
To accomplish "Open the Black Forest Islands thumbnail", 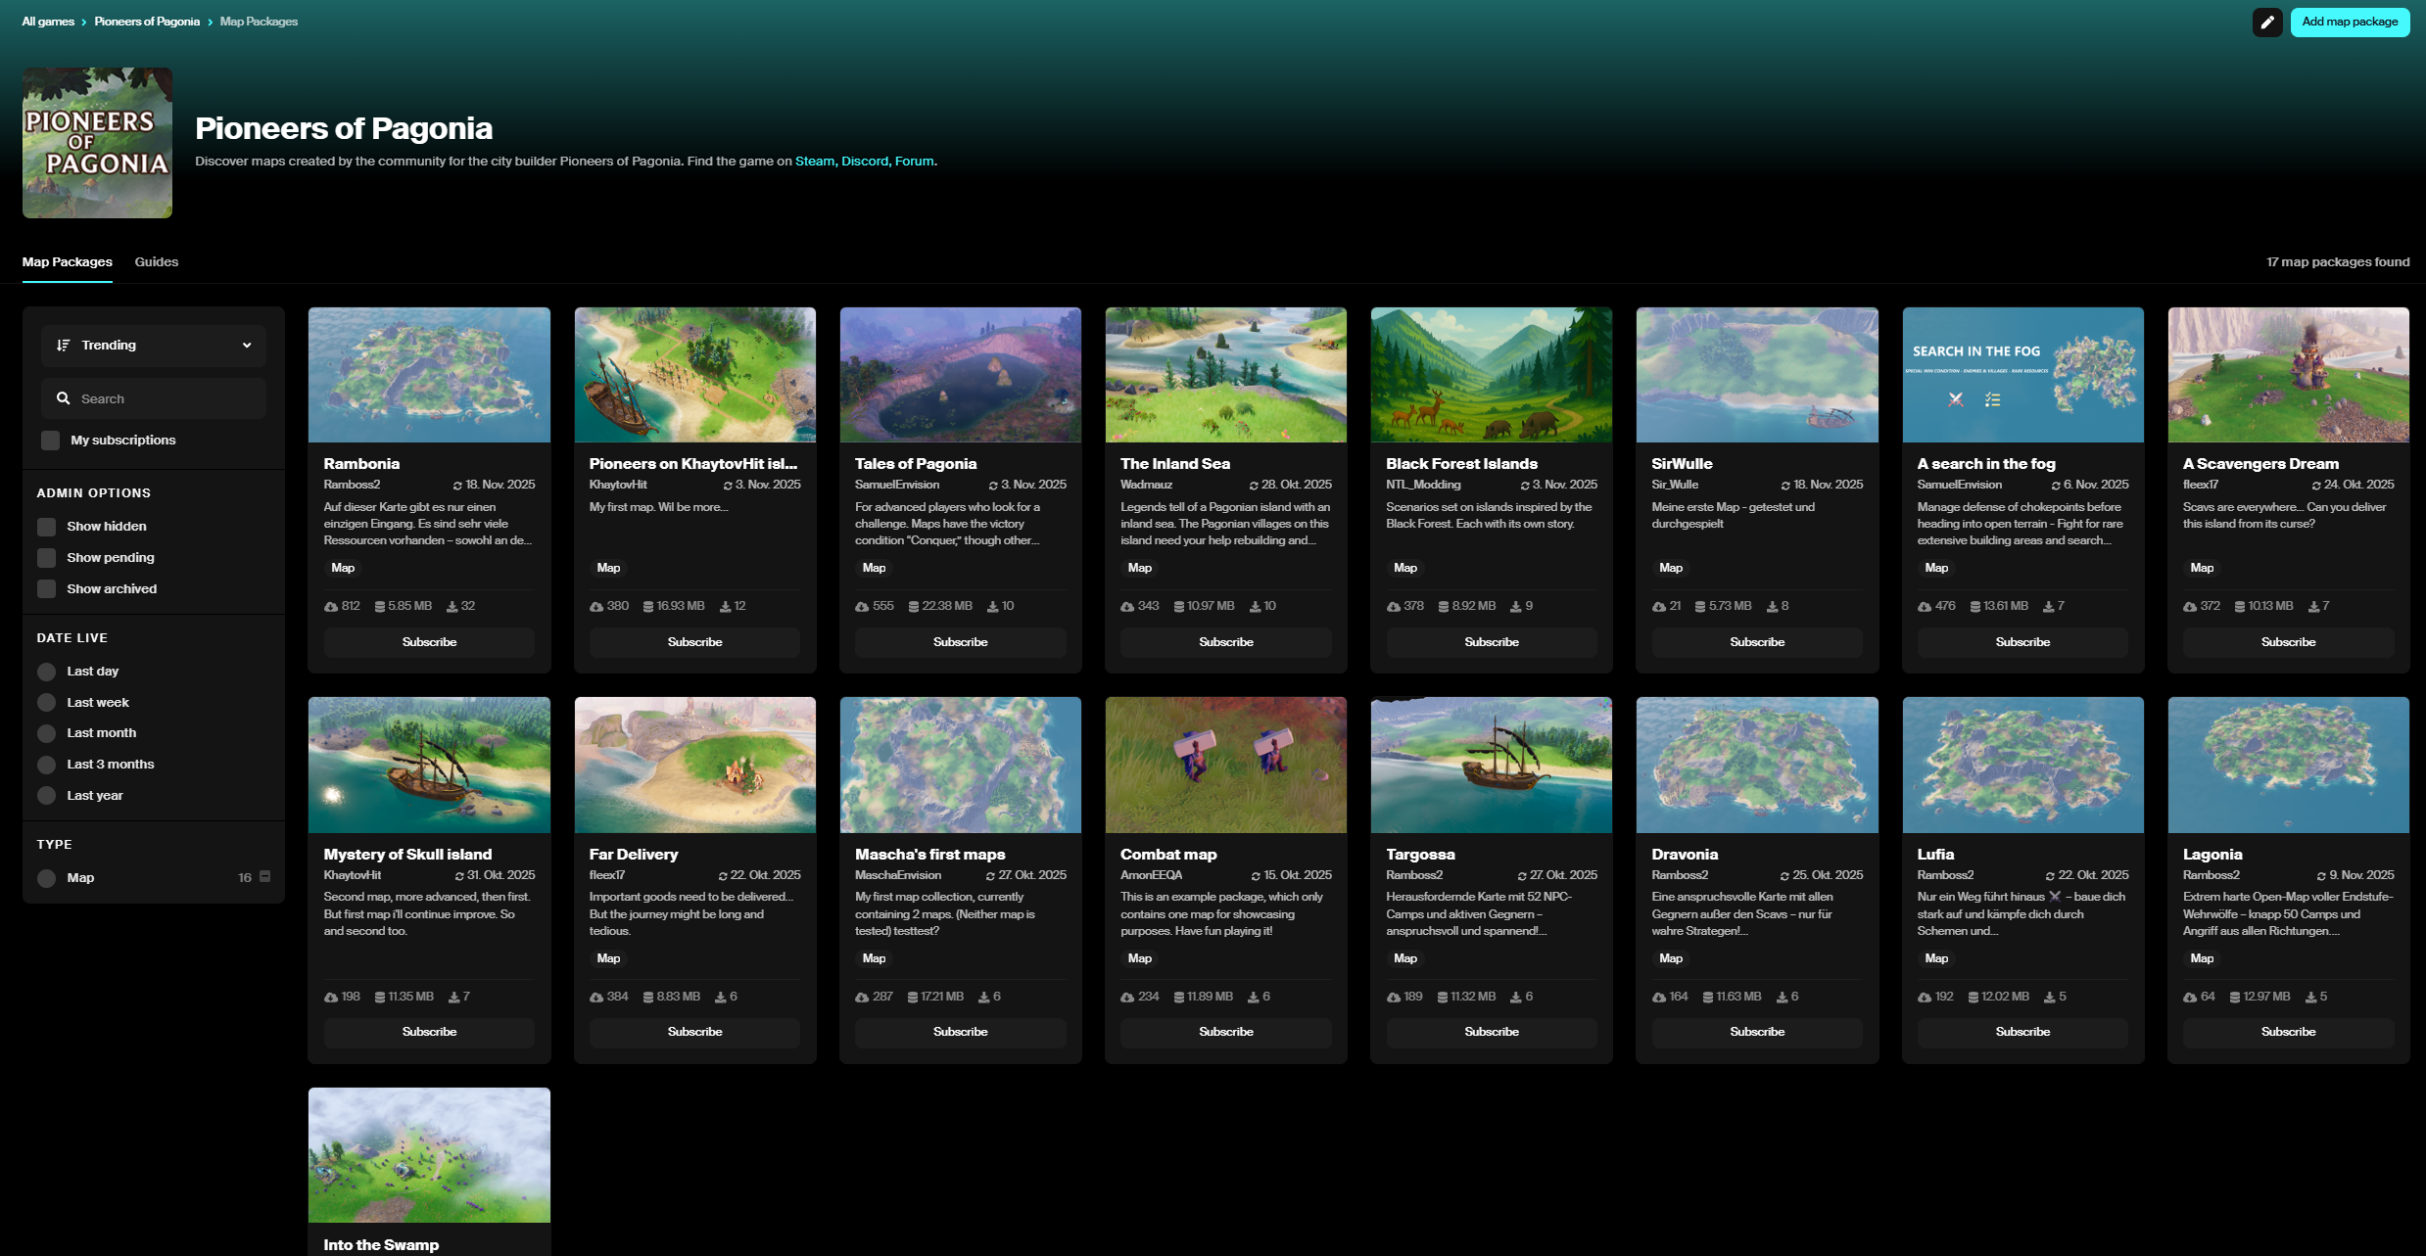I will coord(1491,375).
